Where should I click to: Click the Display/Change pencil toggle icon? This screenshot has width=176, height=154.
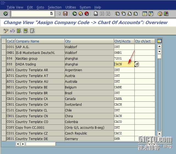6,31
